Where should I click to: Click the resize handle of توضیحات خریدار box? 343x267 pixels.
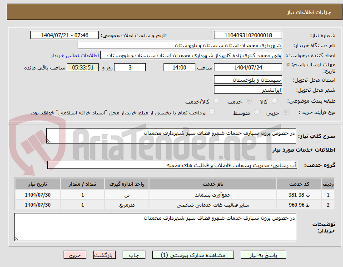(16, 239)
